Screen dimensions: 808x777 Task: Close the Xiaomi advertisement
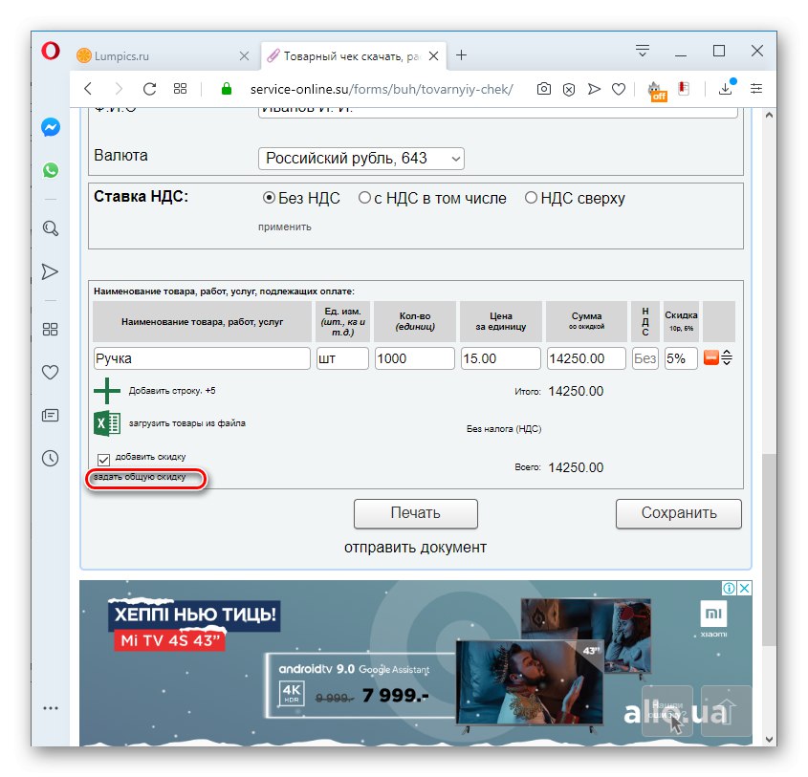tap(745, 588)
